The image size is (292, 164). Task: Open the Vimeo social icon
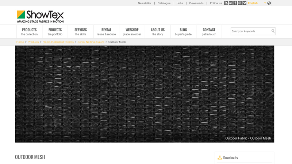point(245,3)
